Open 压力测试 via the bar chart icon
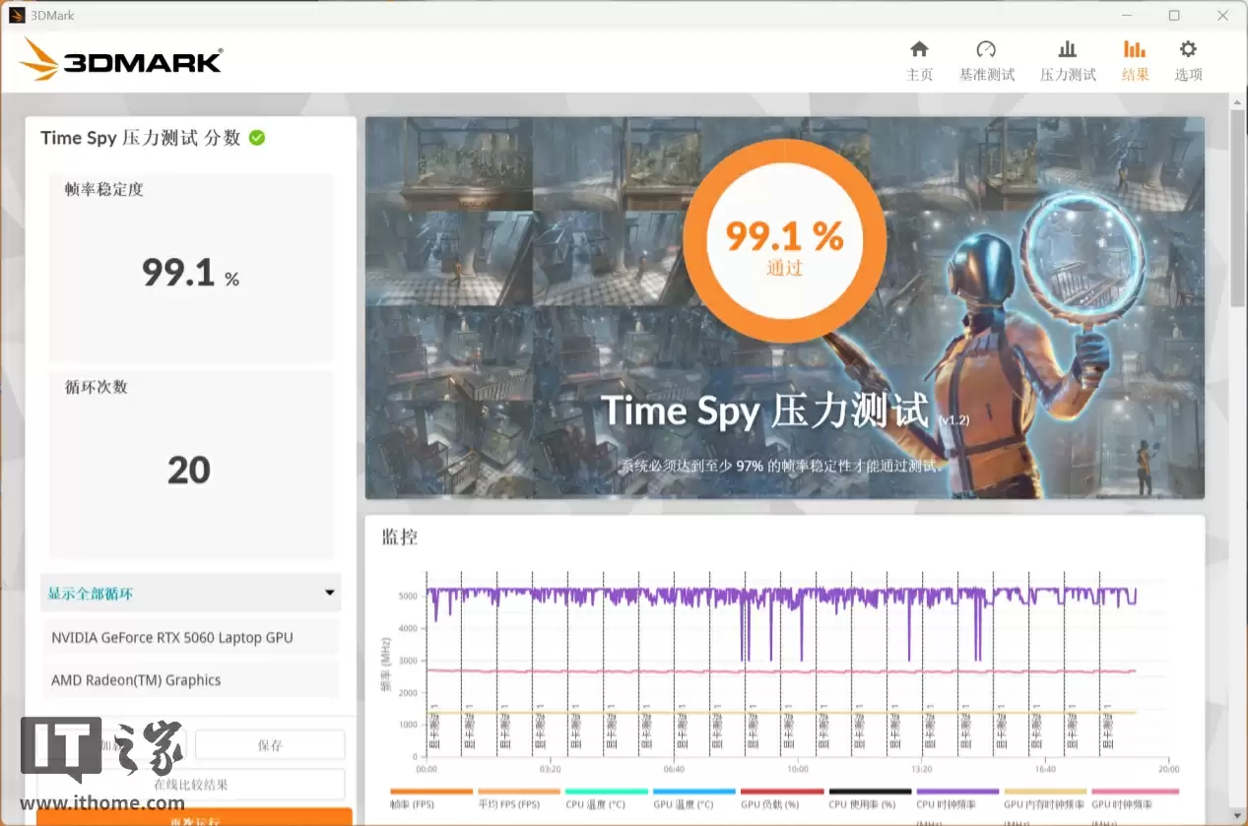 [1067, 57]
